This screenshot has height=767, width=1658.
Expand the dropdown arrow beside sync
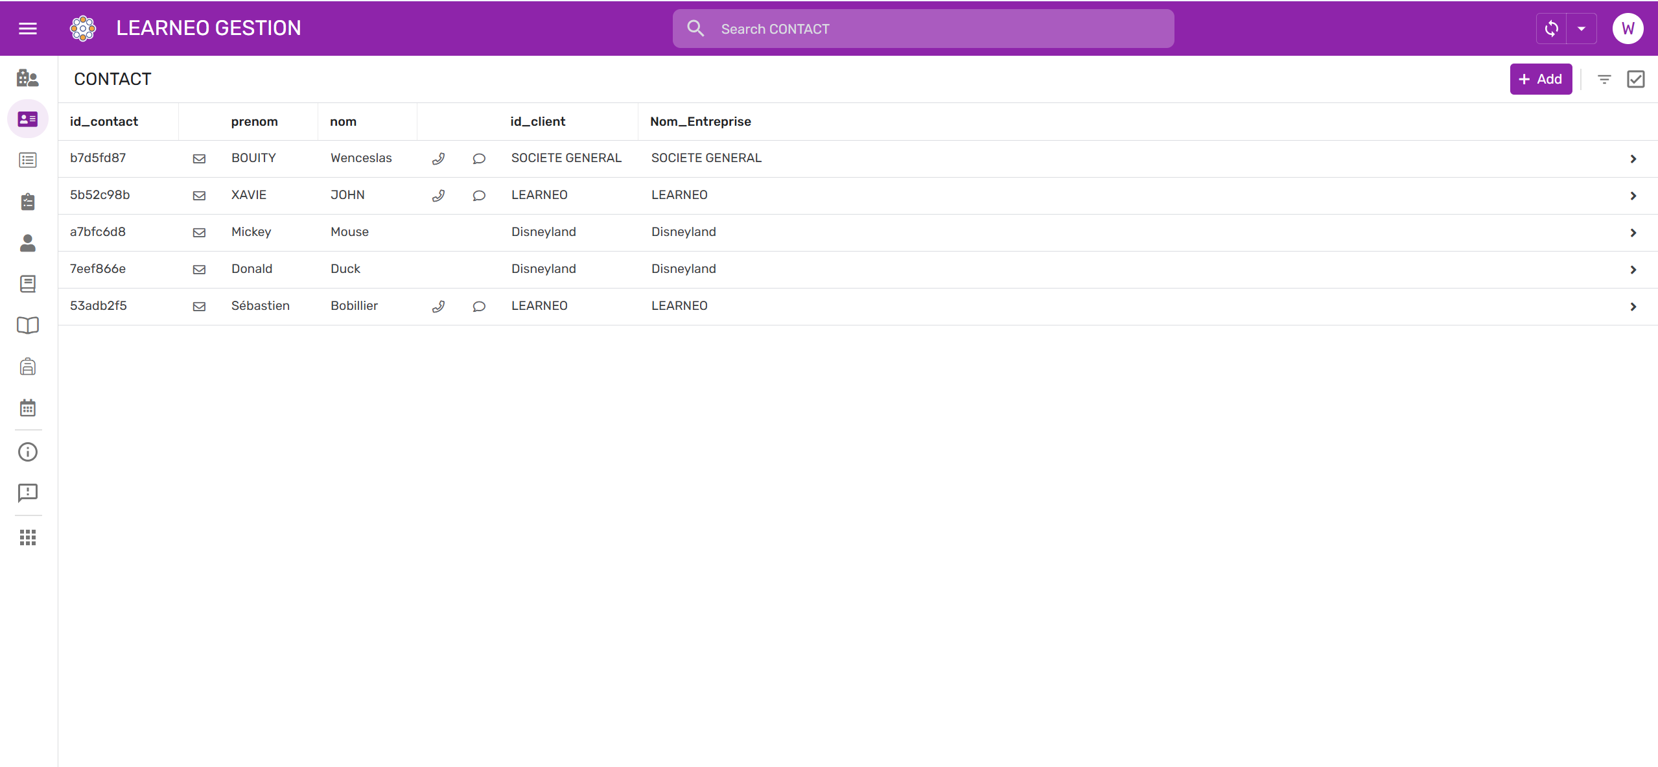coord(1582,29)
